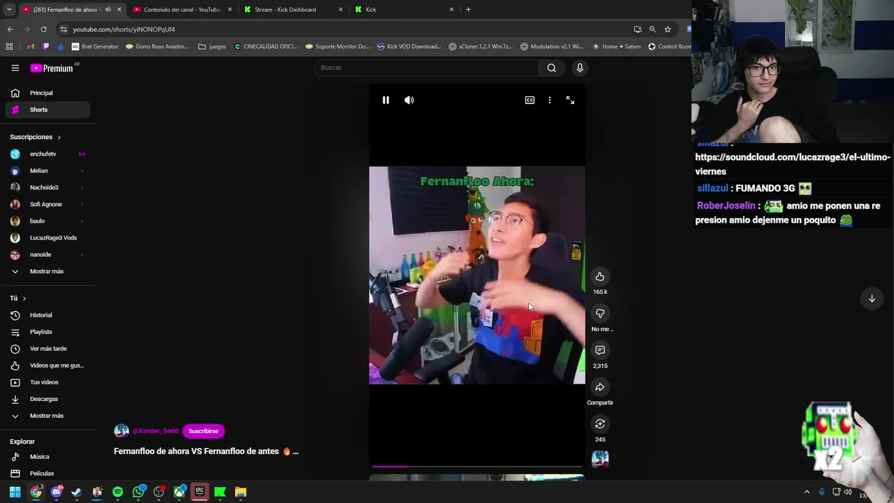Toggle closed captions on the Short

529,100
